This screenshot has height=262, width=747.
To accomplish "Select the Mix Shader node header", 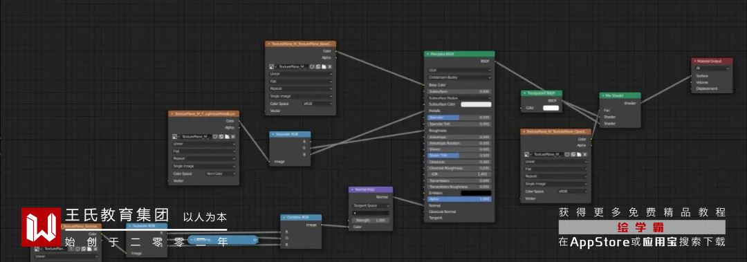I will 620,95.
